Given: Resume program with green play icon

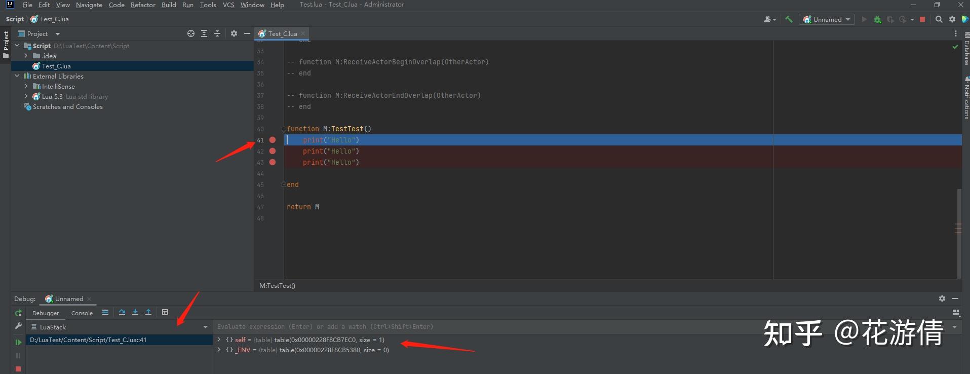Looking at the screenshot, I should tap(18, 342).
